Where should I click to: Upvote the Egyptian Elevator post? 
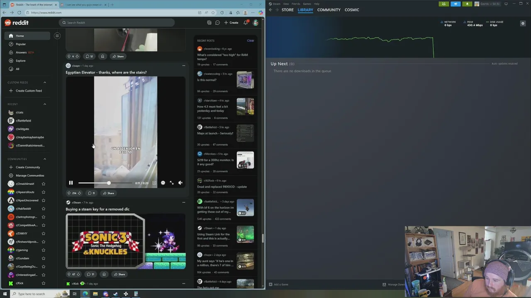[69, 193]
